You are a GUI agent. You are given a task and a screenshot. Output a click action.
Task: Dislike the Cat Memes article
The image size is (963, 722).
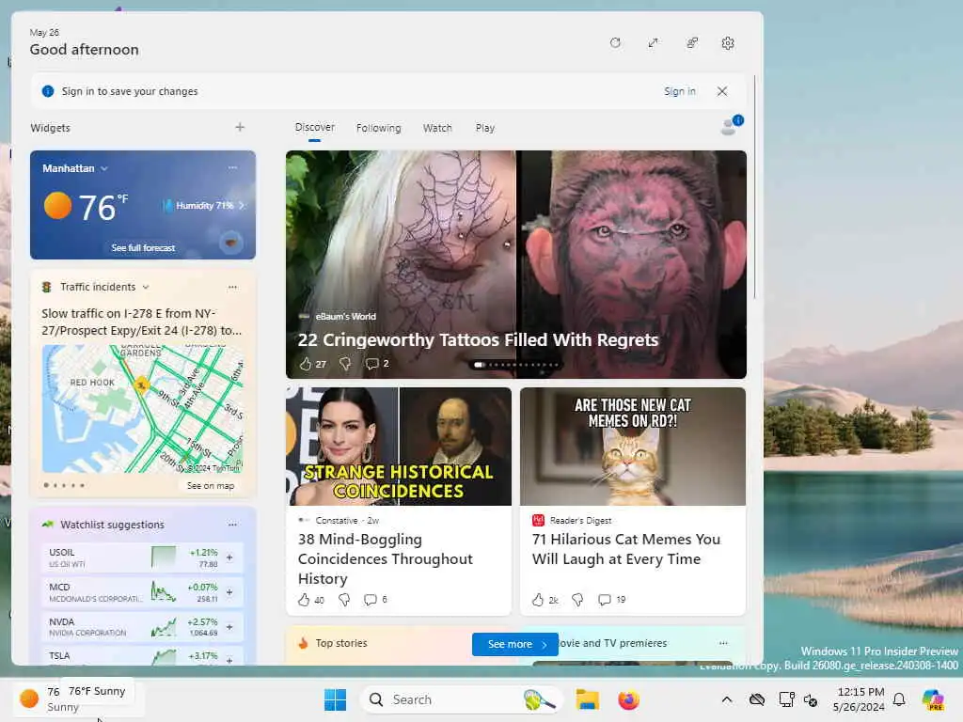[577, 600]
